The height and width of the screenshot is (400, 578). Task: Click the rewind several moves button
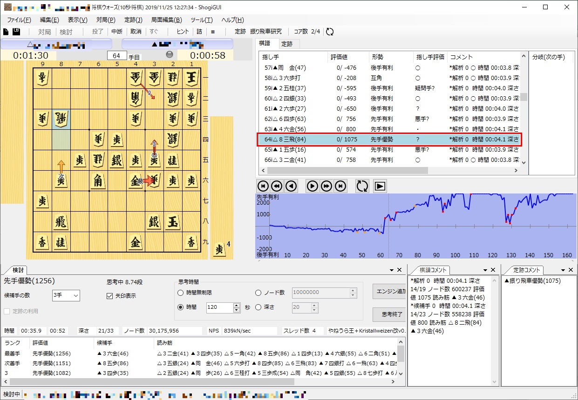coord(277,186)
